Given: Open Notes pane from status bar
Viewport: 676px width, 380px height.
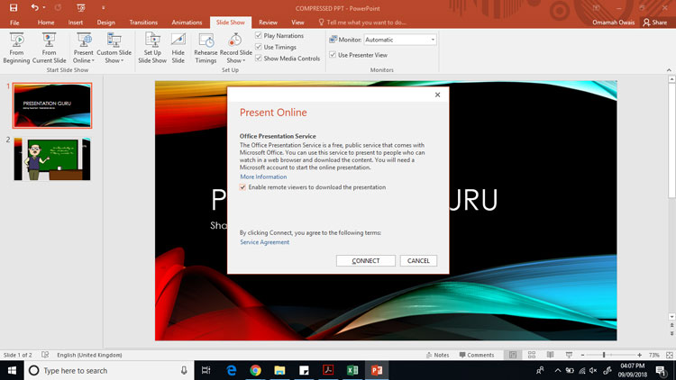Looking at the screenshot, I should (437, 355).
